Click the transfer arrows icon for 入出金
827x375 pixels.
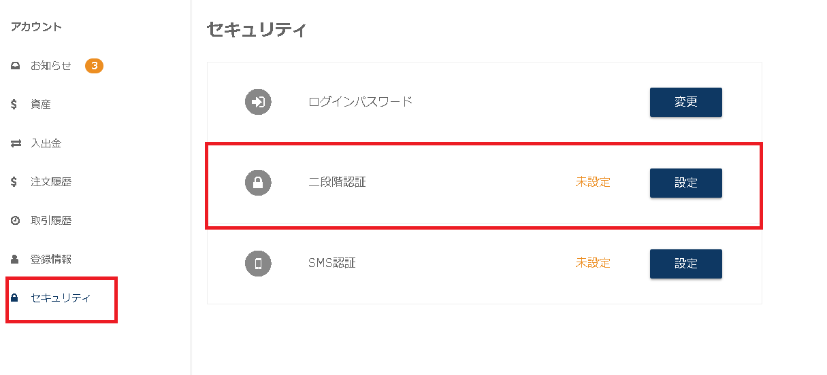coord(16,143)
